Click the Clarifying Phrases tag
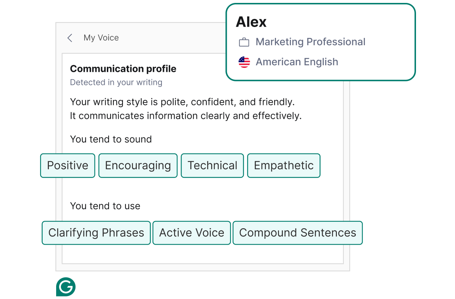This screenshot has height=299, width=455. [x=96, y=233]
